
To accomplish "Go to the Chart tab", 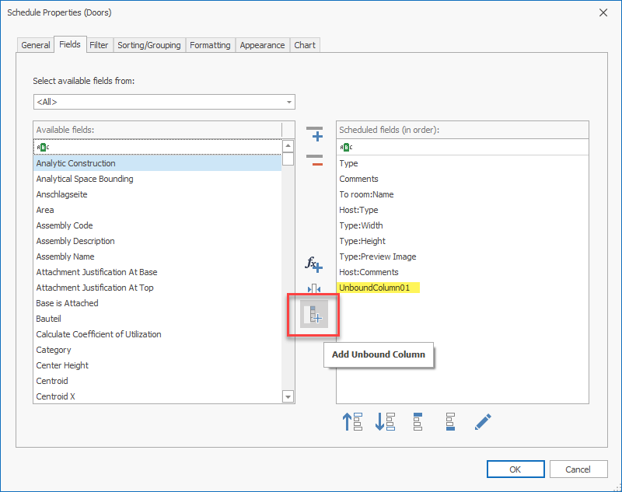I will (305, 45).
